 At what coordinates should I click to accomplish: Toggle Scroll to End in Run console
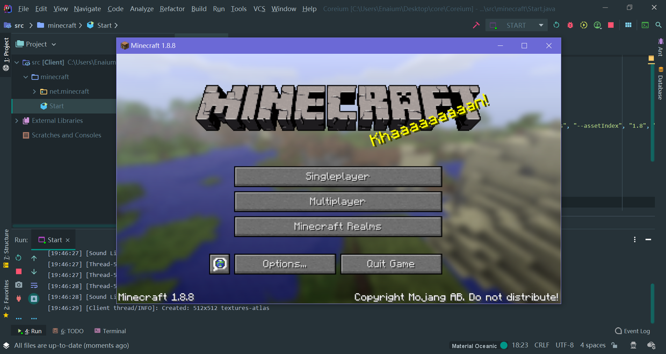pos(34,299)
